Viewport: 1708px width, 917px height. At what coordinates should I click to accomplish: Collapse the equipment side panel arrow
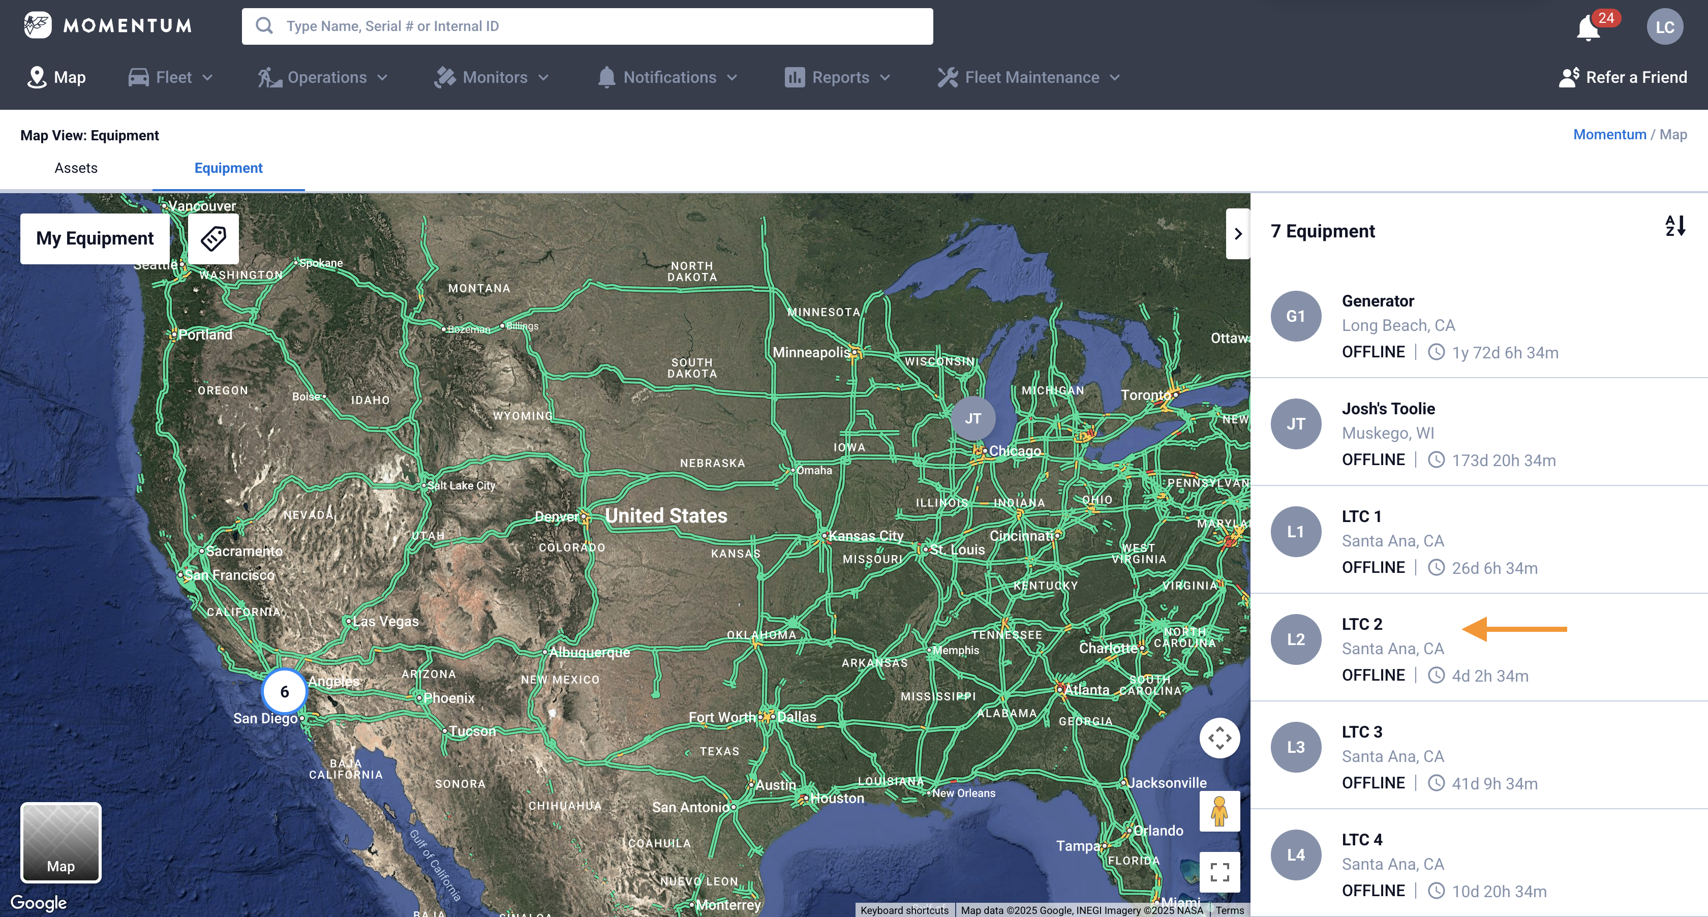click(x=1237, y=234)
